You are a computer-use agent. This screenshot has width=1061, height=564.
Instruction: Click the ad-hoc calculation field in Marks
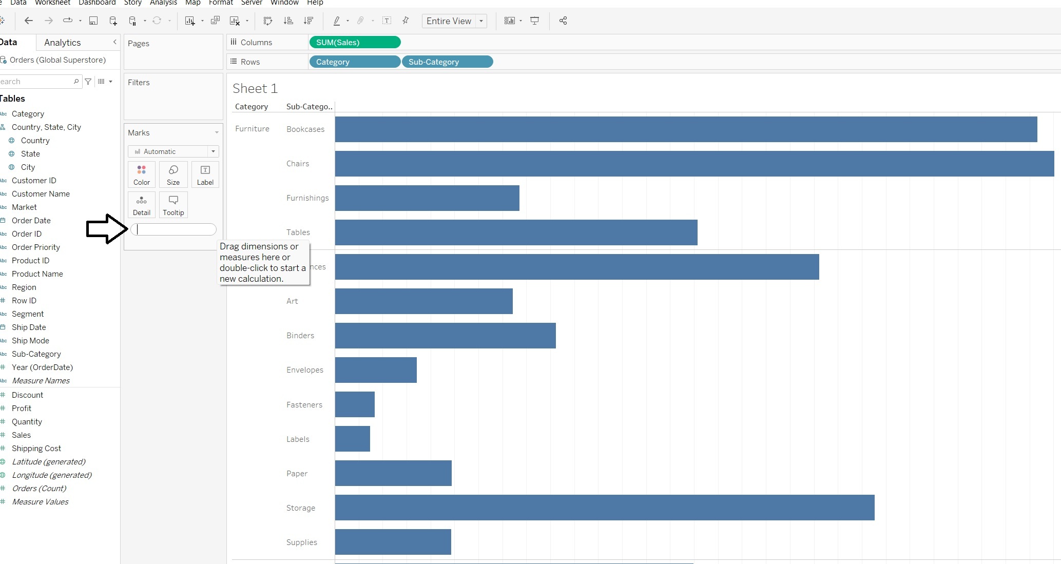click(173, 229)
